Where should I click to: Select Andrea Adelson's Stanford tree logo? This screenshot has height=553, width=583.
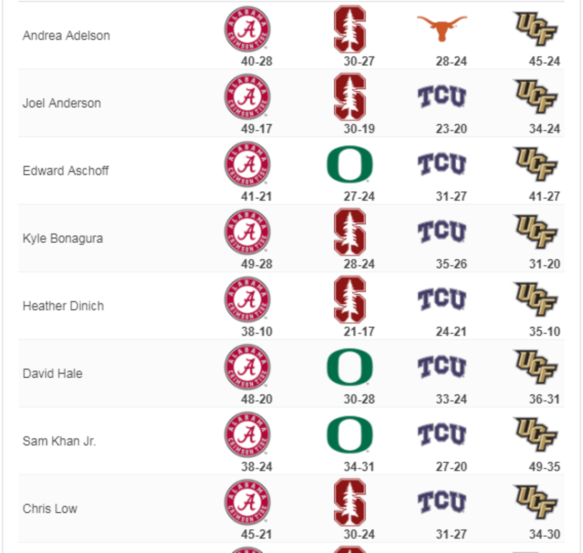(x=350, y=29)
